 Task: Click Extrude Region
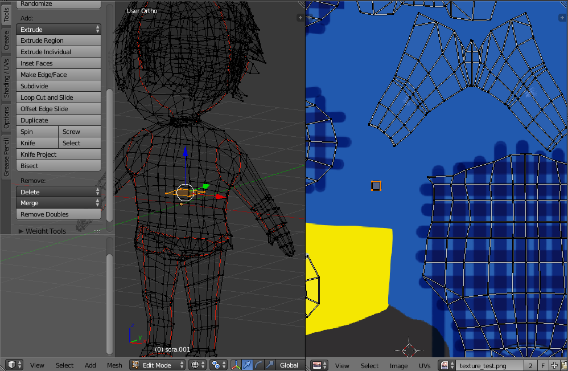[x=59, y=40]
